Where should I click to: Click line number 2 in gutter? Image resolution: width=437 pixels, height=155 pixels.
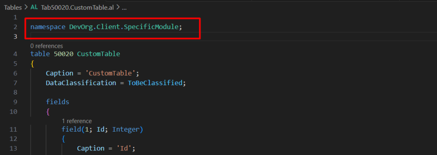tap(15, 27)
